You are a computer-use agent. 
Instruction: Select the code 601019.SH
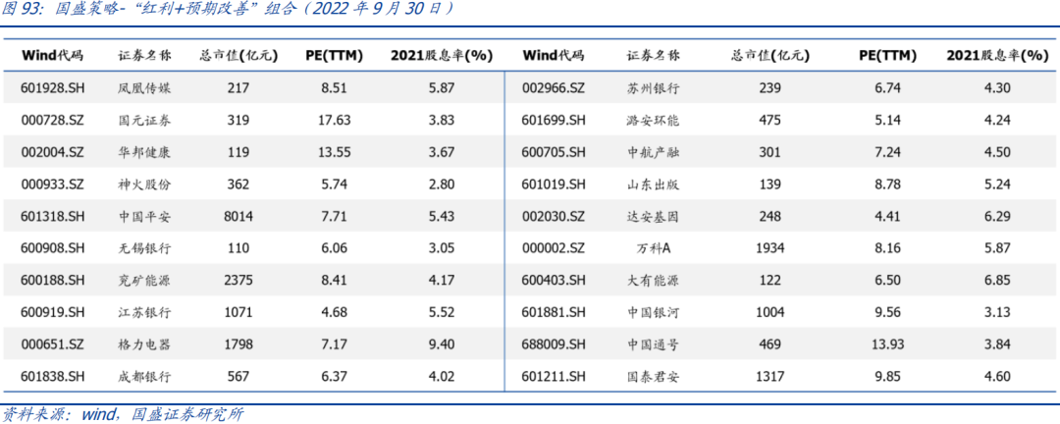pos(554,184)
